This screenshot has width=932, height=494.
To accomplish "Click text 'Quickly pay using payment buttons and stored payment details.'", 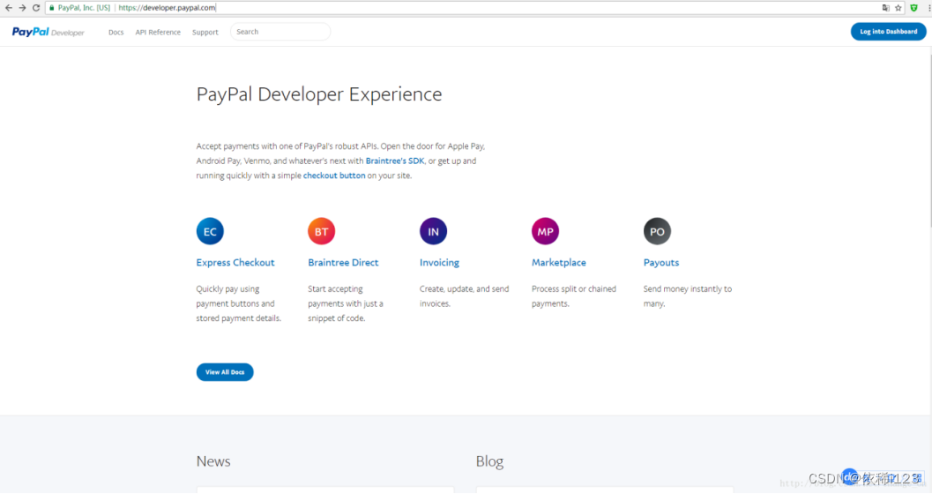I will pyautogui.click(x=238, y=303).
